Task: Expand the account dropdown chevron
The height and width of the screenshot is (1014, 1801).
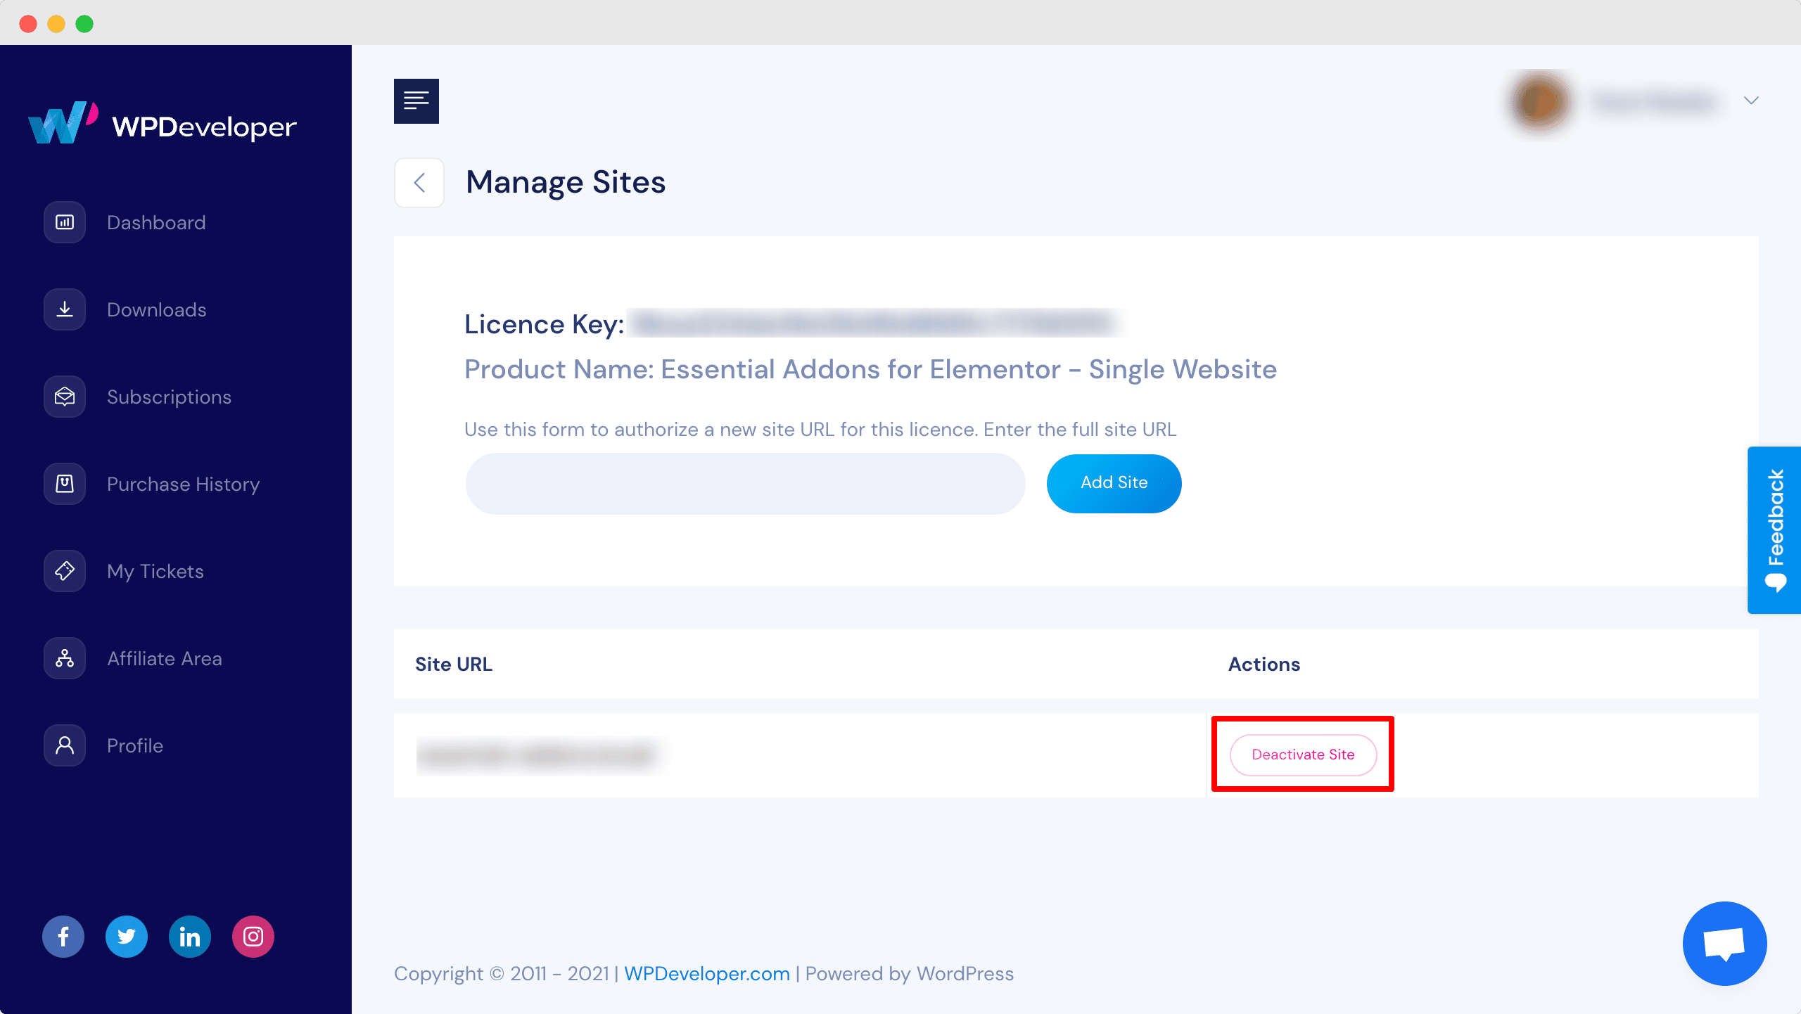Action: (1751, 101)
